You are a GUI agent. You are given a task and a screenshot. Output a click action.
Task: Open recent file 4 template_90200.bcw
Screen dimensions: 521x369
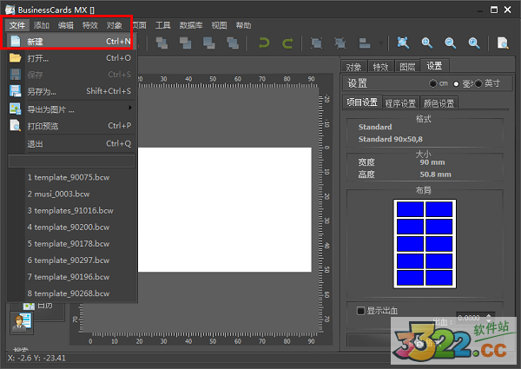[71, 227]
